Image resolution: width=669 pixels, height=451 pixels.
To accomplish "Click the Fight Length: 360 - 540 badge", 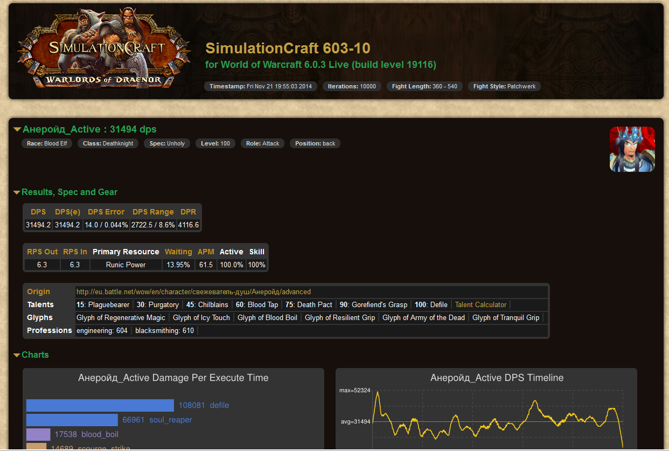I will point(424,86).
